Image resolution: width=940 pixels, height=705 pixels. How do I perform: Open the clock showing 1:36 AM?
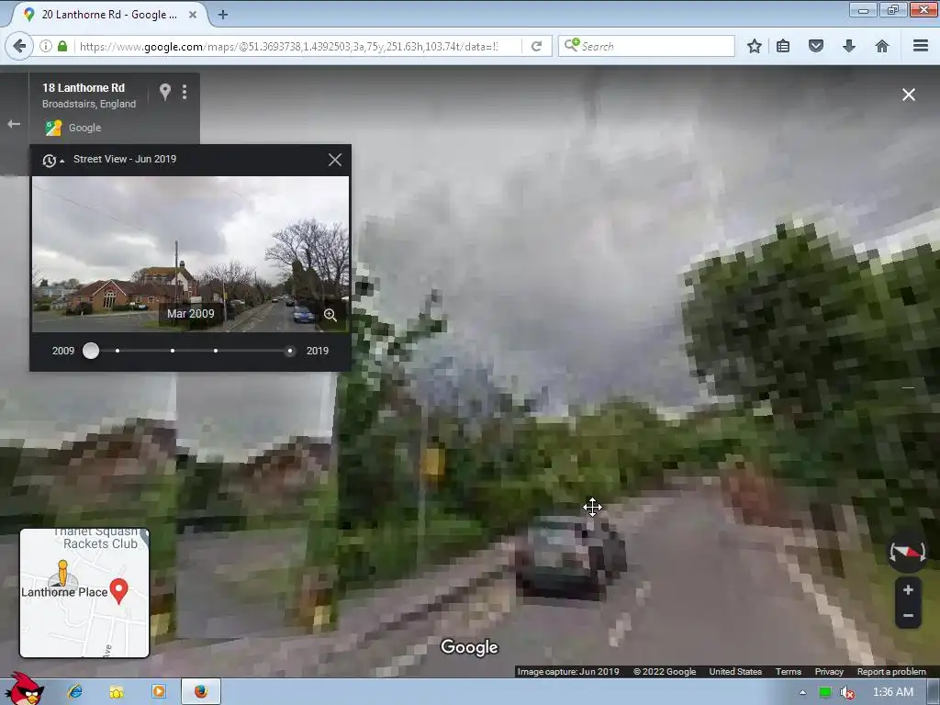coord(893,692)
